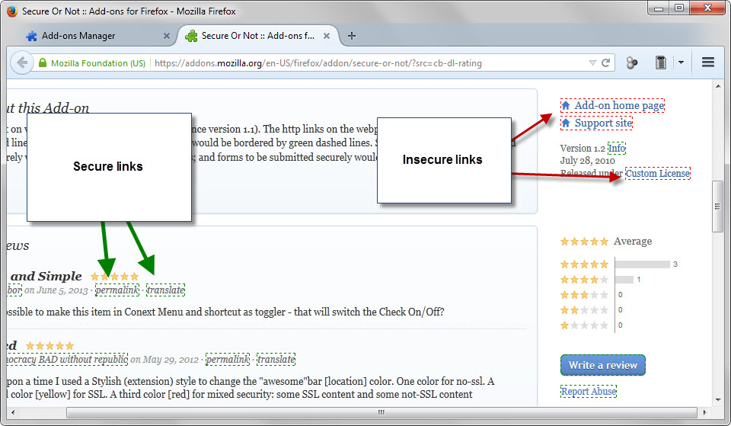
Task: Select the Secure Or Not add-ons tab
Action: 258,36
